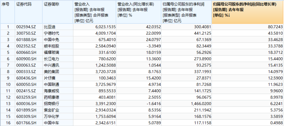Click the 紫金矿业 cell
This screenshot has height=126, width=284.
[x=51, y=110]
